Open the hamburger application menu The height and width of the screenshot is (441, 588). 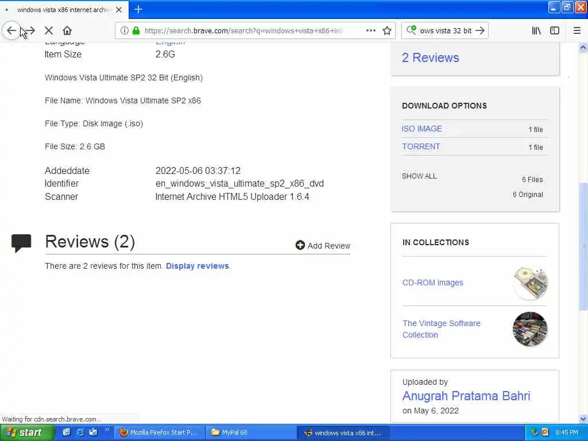tap(577, 31)
